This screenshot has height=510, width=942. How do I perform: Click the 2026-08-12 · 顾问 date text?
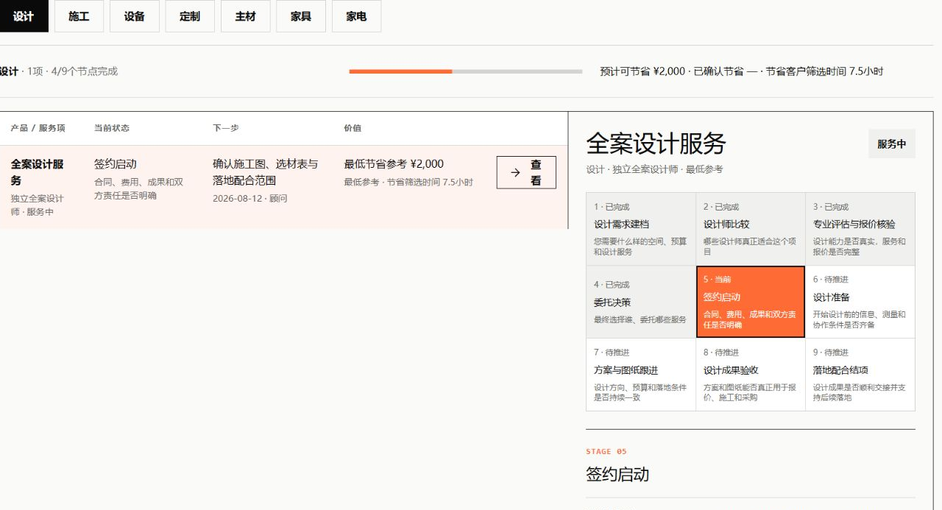[x=250, y=199]
